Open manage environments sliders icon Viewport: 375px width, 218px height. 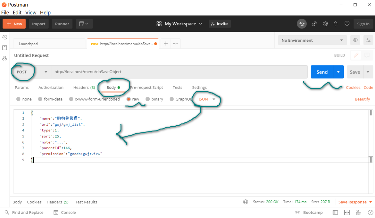pos(368,40)
